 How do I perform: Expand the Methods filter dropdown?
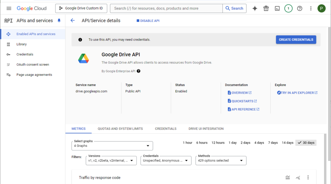pyautogui.click(x=221, y=161)
